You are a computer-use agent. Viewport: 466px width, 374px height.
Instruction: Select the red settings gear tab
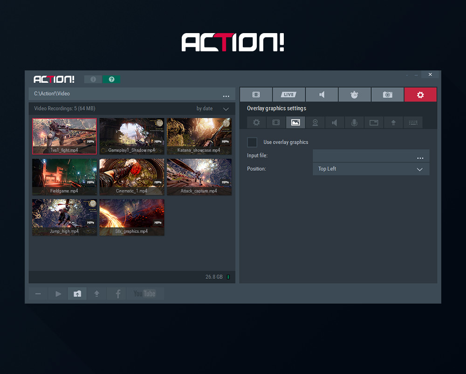(420, 95)
